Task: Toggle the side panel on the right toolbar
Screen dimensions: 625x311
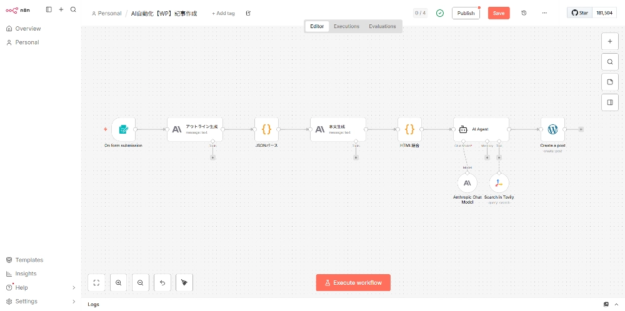Action: pos(610,102)
